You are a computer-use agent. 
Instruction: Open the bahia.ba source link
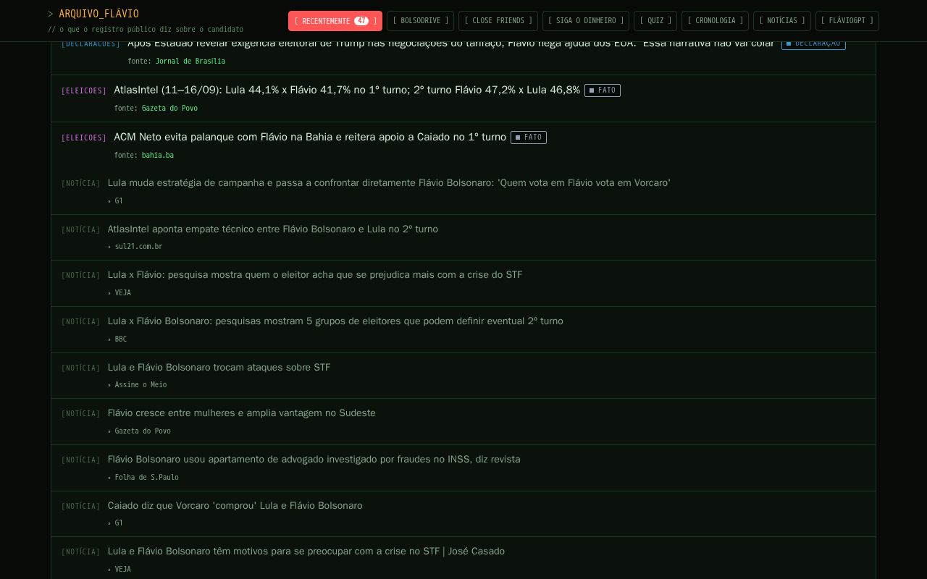coord(158,156)
